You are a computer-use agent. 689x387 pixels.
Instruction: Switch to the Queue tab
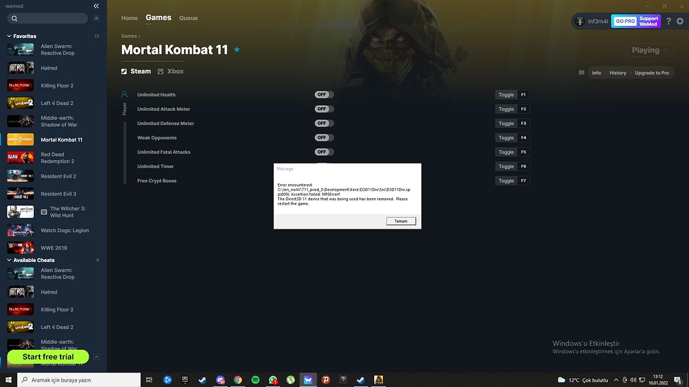point(188,18)
